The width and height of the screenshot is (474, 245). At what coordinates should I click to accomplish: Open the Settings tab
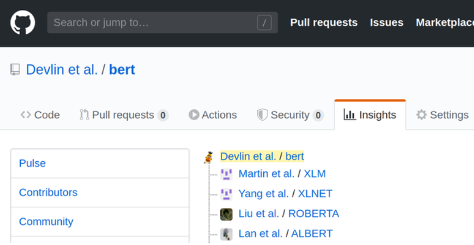pyautogui.click(x=442, y=115)
